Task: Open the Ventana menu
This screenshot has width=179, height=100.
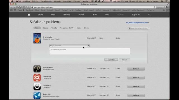Action: tap(77, 1)
